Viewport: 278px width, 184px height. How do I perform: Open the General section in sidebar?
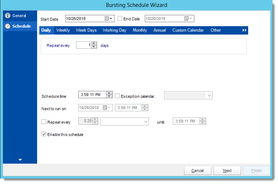click(x=20, y=16)
